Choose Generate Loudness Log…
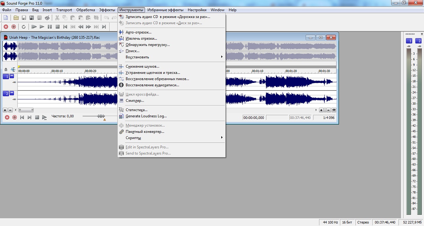424x226 pixels. pyautogui.click(x=172, y=116)
